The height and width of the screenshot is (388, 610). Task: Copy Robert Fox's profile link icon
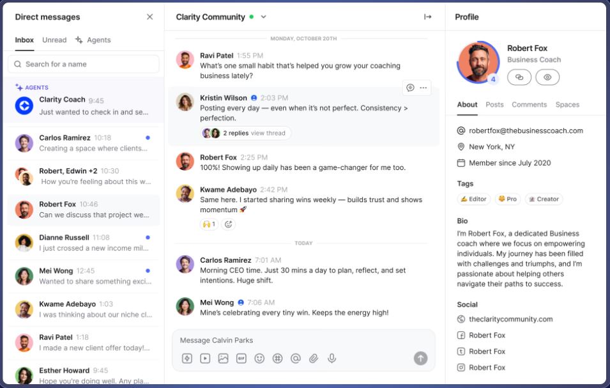[x=519, y=77]
